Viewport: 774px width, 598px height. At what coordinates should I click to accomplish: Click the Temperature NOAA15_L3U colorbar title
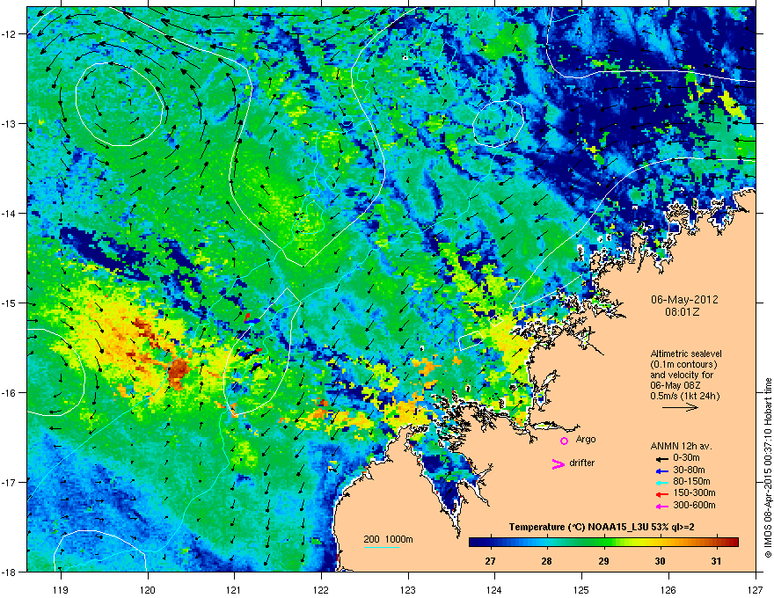point(602,527)
